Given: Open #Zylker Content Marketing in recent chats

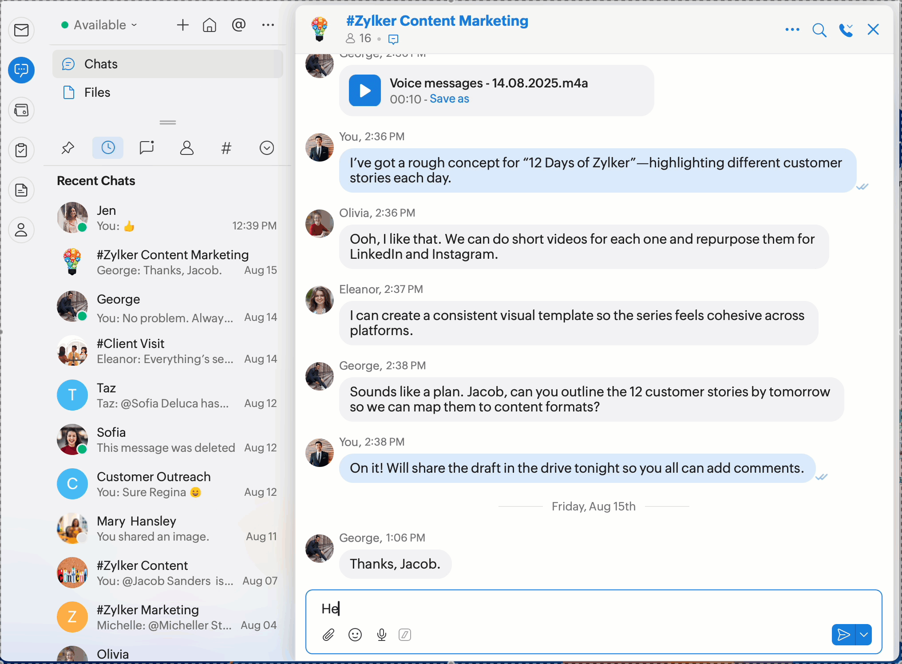Looking at the screenshot, I should coord(168,262).
